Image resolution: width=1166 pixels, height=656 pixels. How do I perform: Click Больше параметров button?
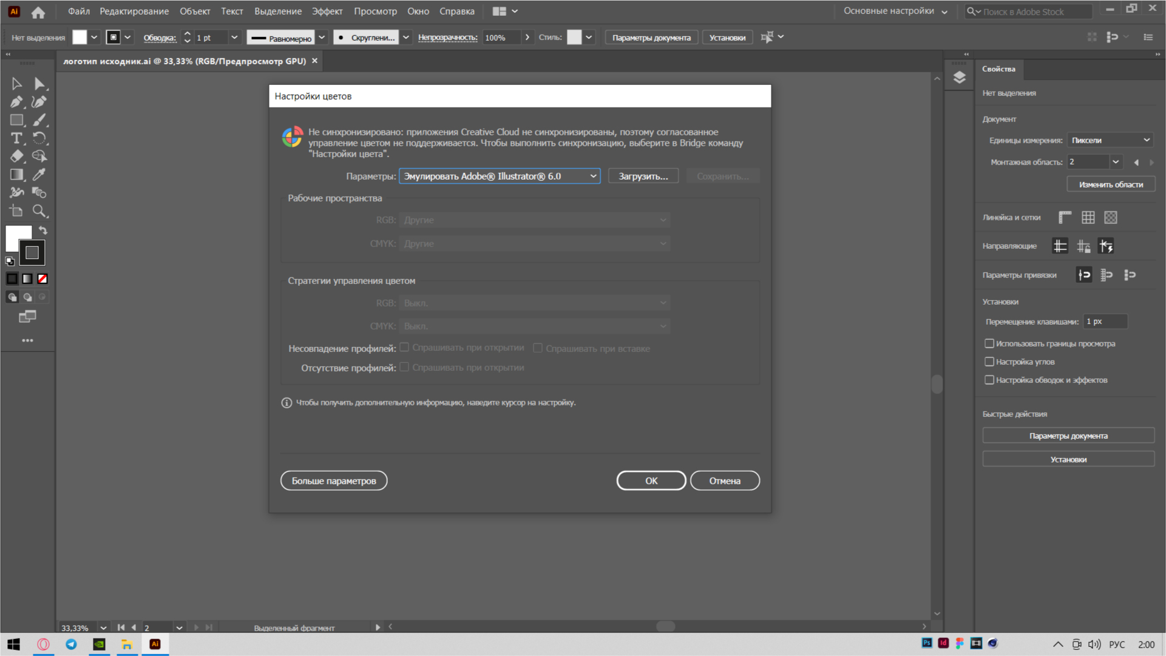[334, 481]
